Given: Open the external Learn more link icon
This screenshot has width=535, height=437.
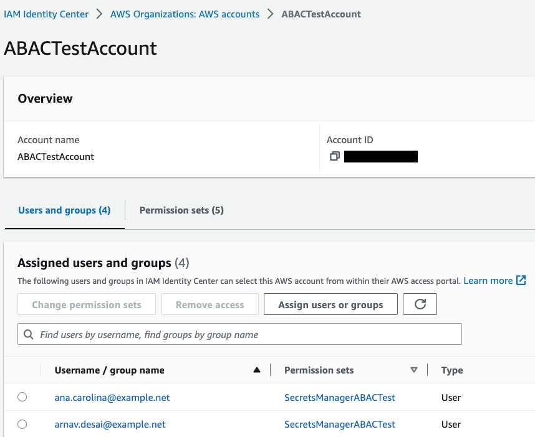Looking at the screenshot, I should (522, 280).
